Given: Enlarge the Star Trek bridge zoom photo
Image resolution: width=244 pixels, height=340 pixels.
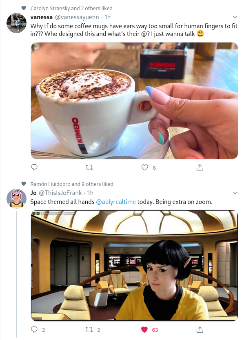Looking at the screenshot, I should coord(134,265).
